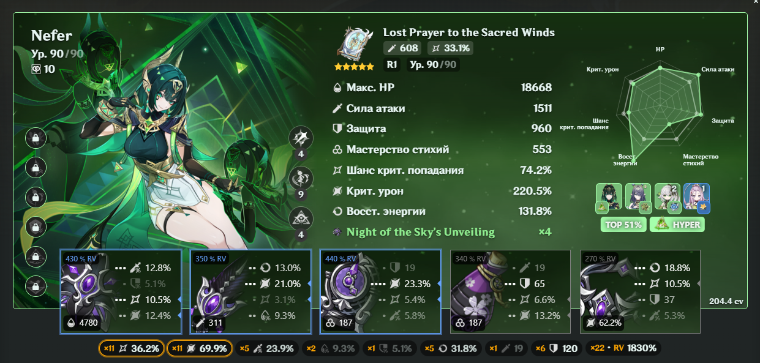Click the bottom locked constellation icon
Viewport: 760px width, 363px height.
[36, 285]
